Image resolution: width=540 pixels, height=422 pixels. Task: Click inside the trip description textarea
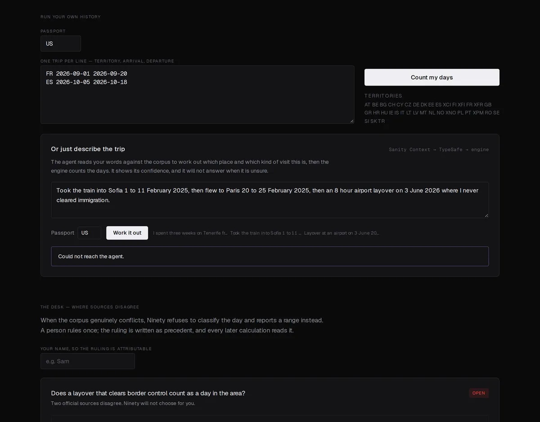(x=270, y=200)
